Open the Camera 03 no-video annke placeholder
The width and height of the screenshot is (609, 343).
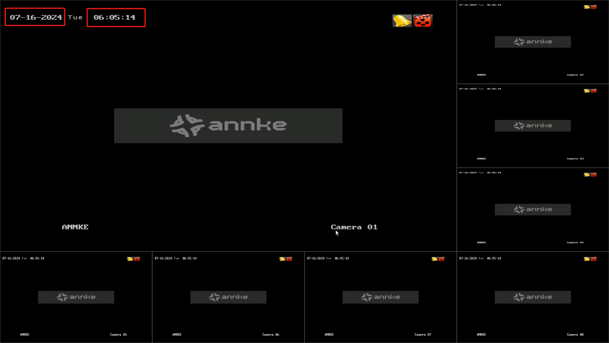click(x=533, y=126)
